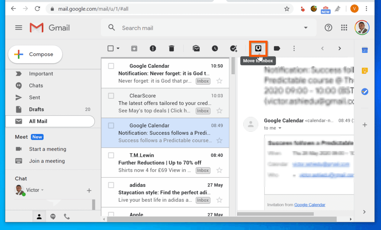The image size is (381, 230).
Task: Show search options dropdown arrow
Action: tap(306, 27)
